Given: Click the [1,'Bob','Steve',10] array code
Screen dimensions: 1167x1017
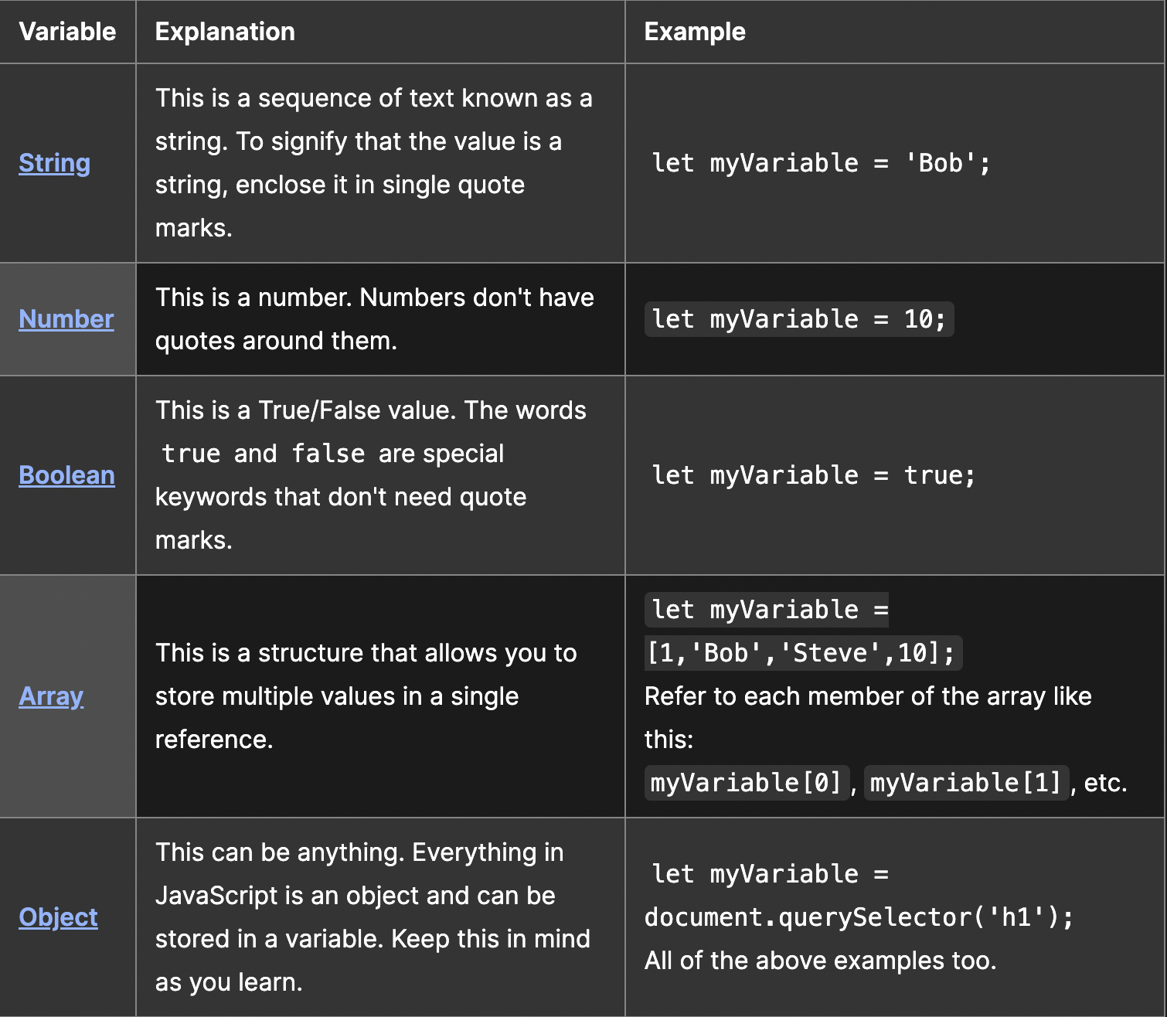Looking at the screenshot, I should point(803,653).
